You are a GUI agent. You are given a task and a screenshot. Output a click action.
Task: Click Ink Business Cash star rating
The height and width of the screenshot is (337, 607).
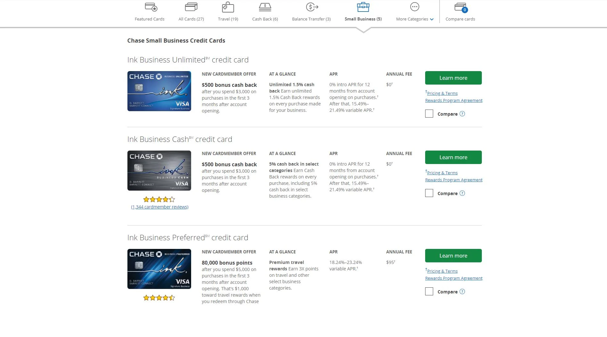(159, 199)
